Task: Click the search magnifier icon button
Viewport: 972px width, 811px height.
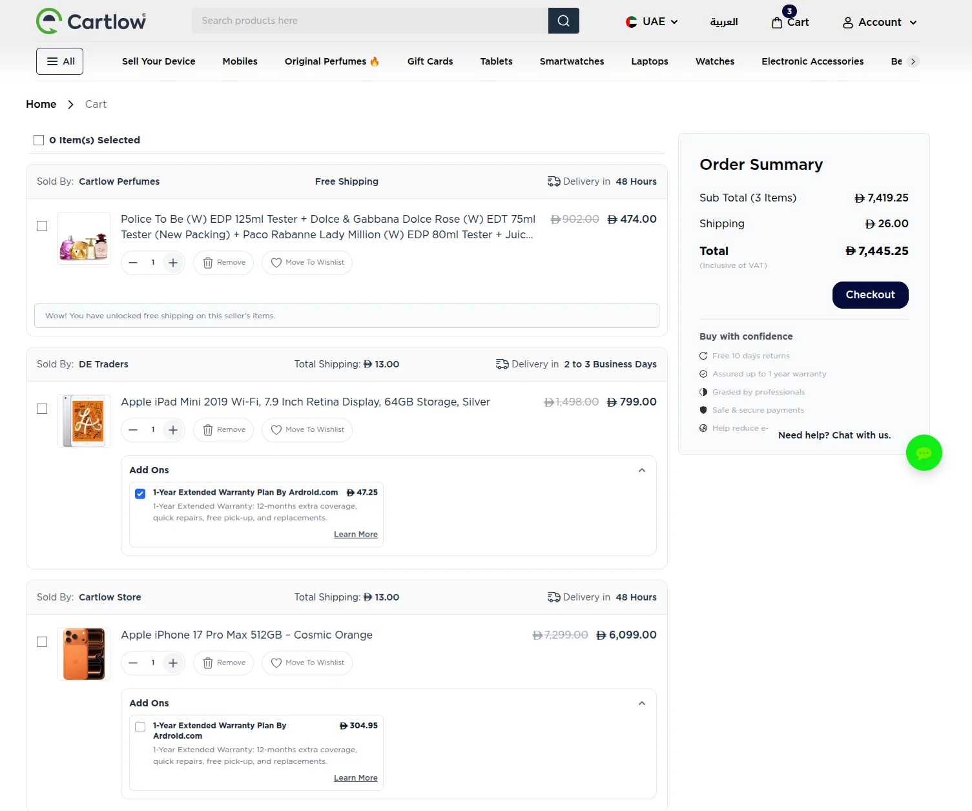Action: point(563,21)
